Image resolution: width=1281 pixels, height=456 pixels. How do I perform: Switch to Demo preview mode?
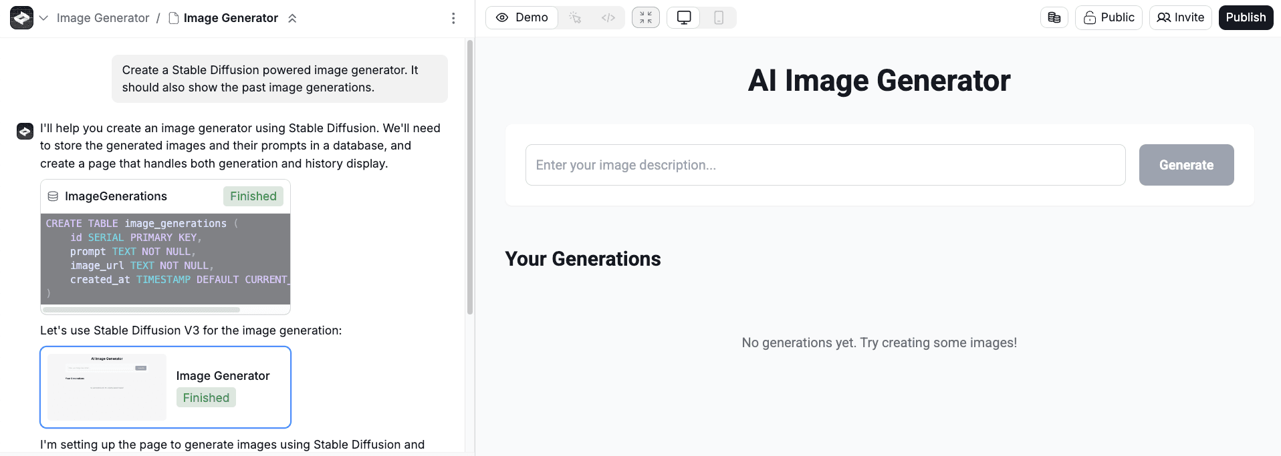(522, 17)
